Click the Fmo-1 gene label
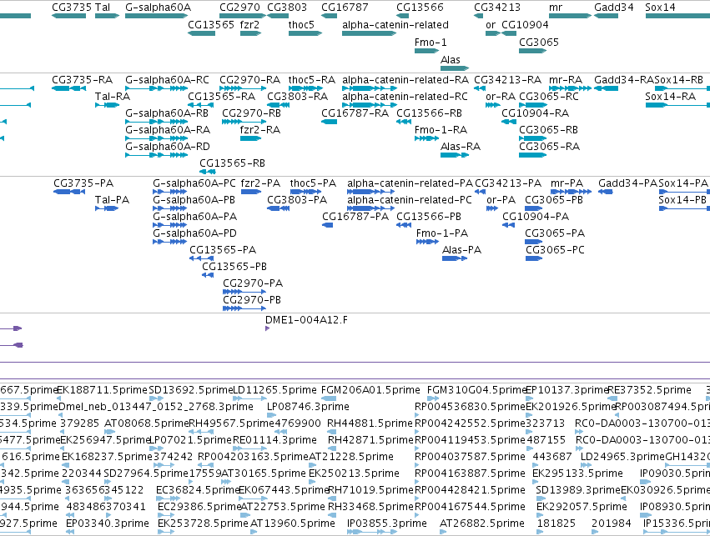Viewport: 710px width, 536px height. [431, 42]
